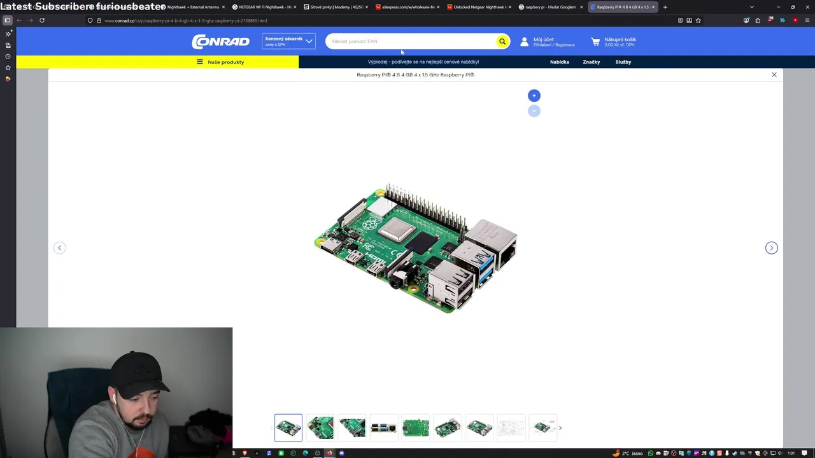Switch to Unlocked Netgear Nighthawk tab
Image resolution: width=815 pixels, height=458 pixels.
pos(479,7)
